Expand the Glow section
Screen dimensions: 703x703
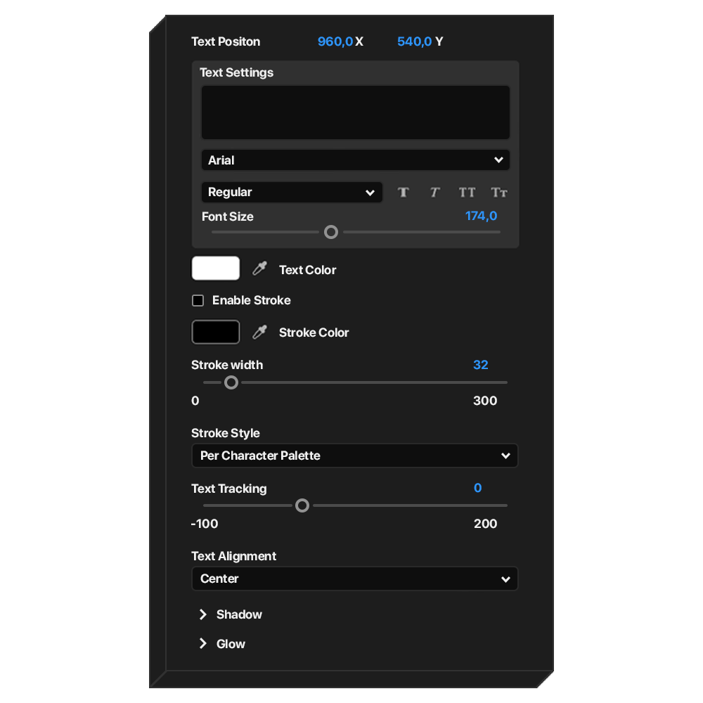203,644
